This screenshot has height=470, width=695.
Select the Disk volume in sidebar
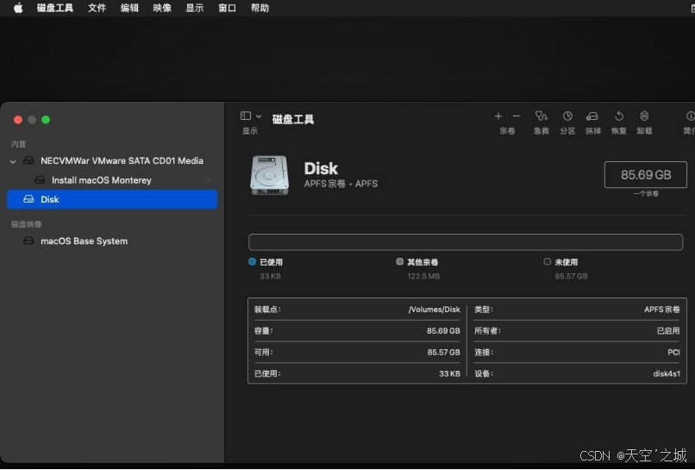112,199
